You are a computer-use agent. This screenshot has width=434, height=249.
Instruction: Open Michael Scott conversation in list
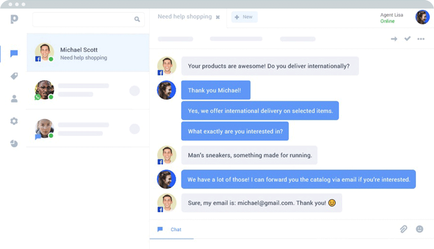pyautogui.click(x=88, y=53)
